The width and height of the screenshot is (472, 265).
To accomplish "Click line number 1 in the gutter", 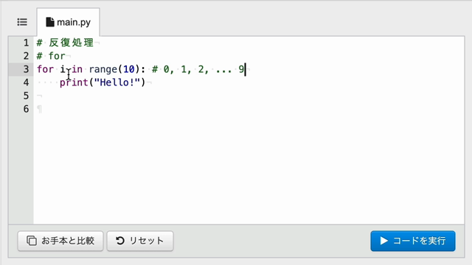I will pyautogui.click(x=27, y=43).
